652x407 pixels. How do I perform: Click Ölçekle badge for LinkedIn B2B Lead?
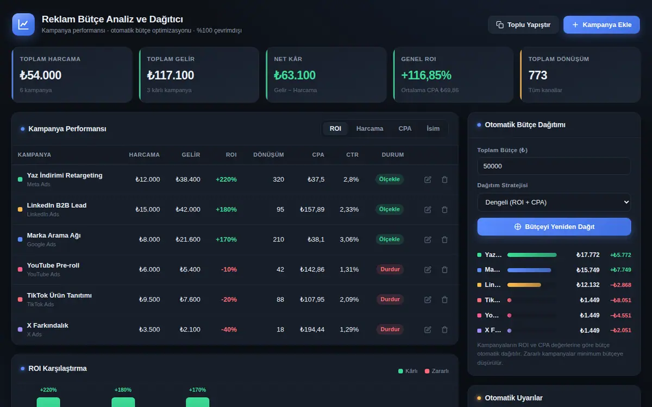tap(390, 209)
